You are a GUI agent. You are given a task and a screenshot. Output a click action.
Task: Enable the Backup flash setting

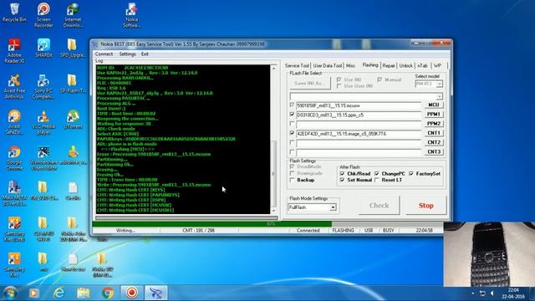(292, 180)
